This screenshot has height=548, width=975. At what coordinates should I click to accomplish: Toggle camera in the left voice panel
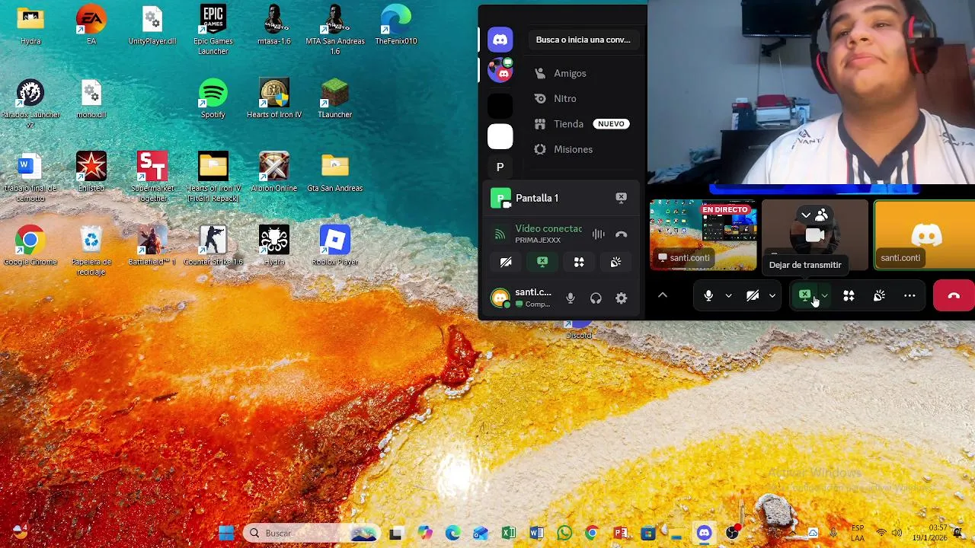506,262
